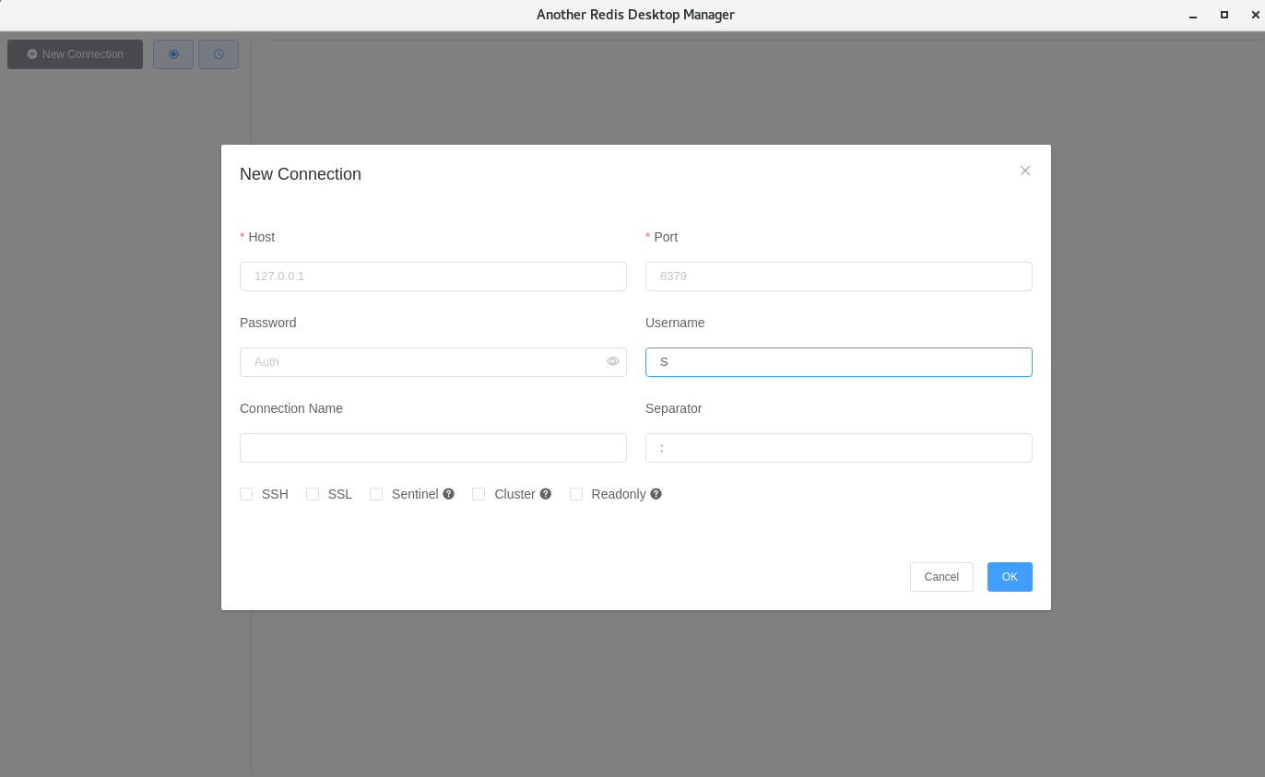Click the Connection Name input field
Viewport: 1265px width, 777px height.
tap(433, 448)
